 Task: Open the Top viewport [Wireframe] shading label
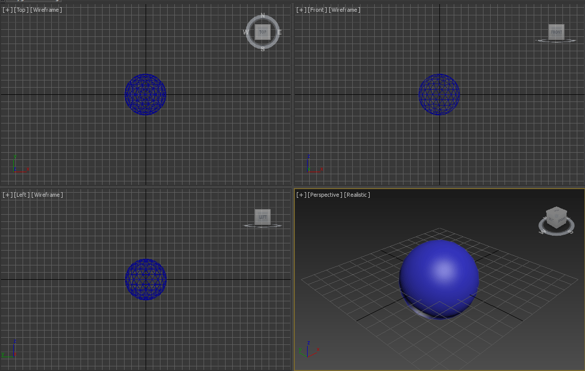pyautogui.click(x=46, y=10)
